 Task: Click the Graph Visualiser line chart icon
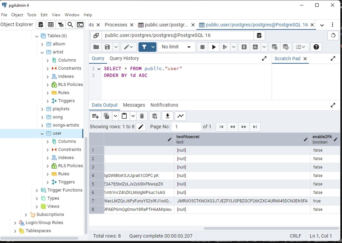(x=180, y=116)
